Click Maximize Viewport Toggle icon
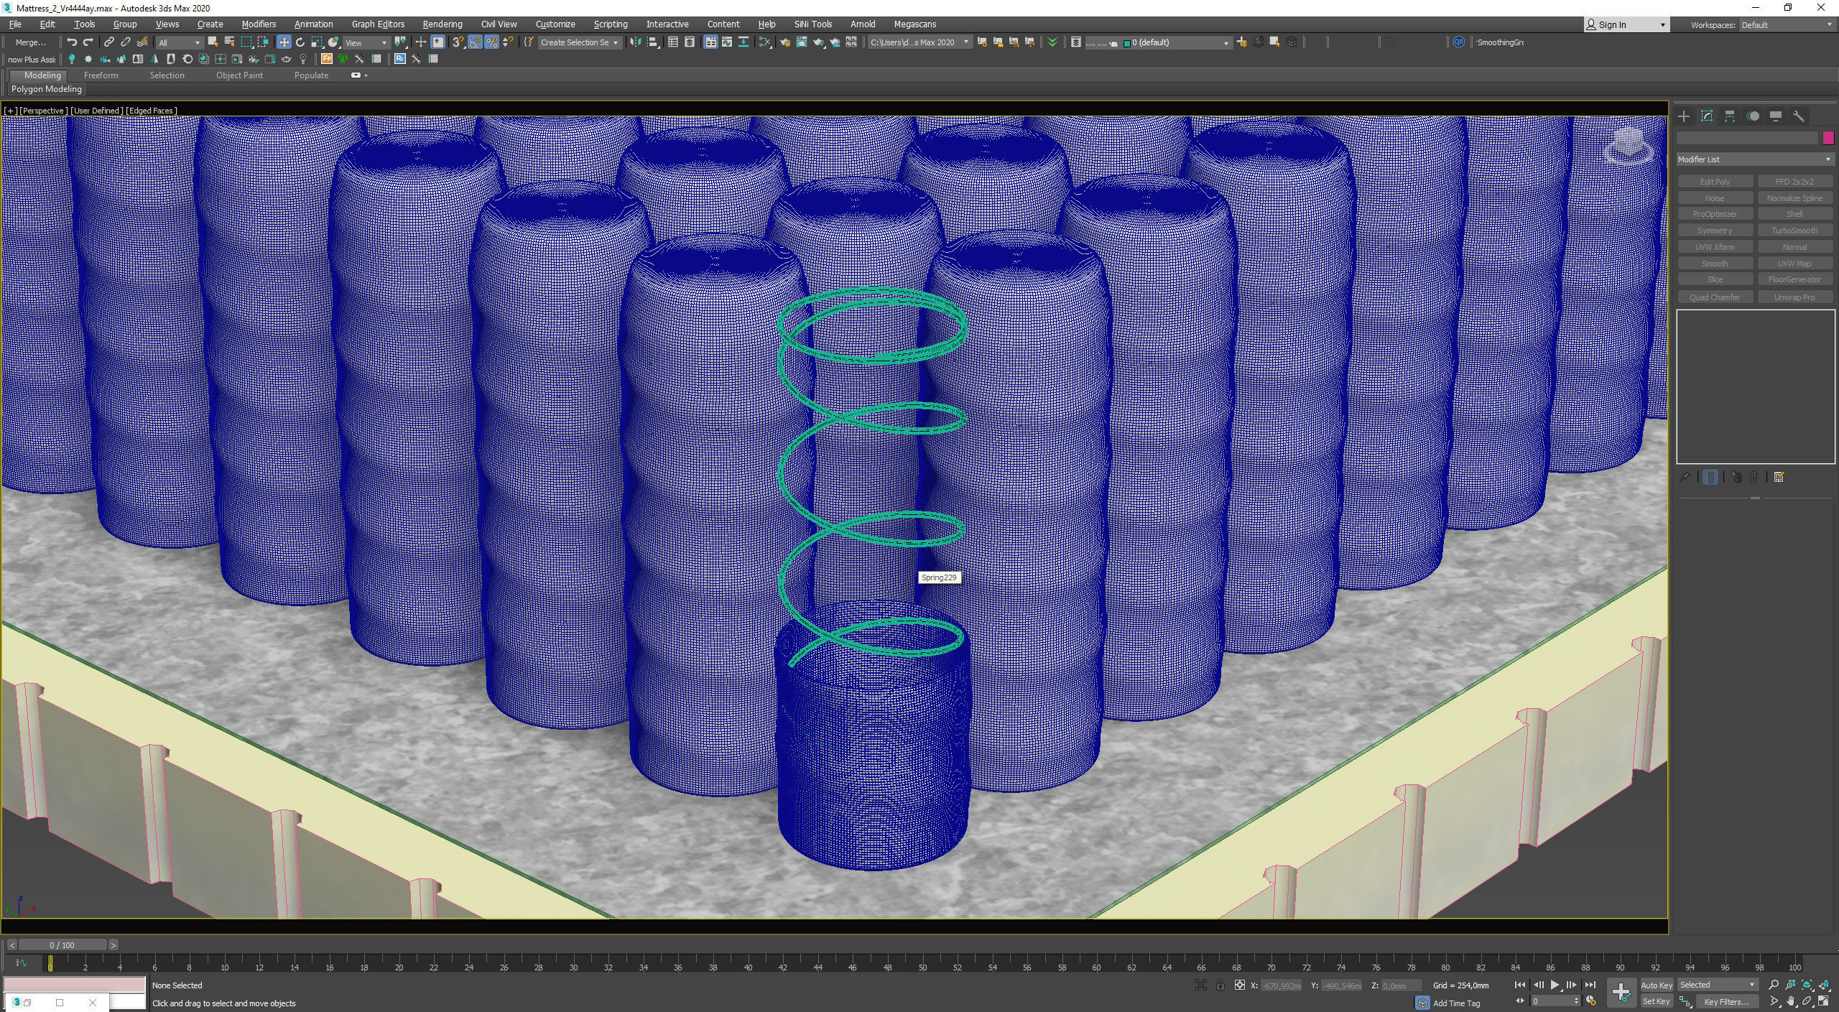 click(x=1823, y=1001)
